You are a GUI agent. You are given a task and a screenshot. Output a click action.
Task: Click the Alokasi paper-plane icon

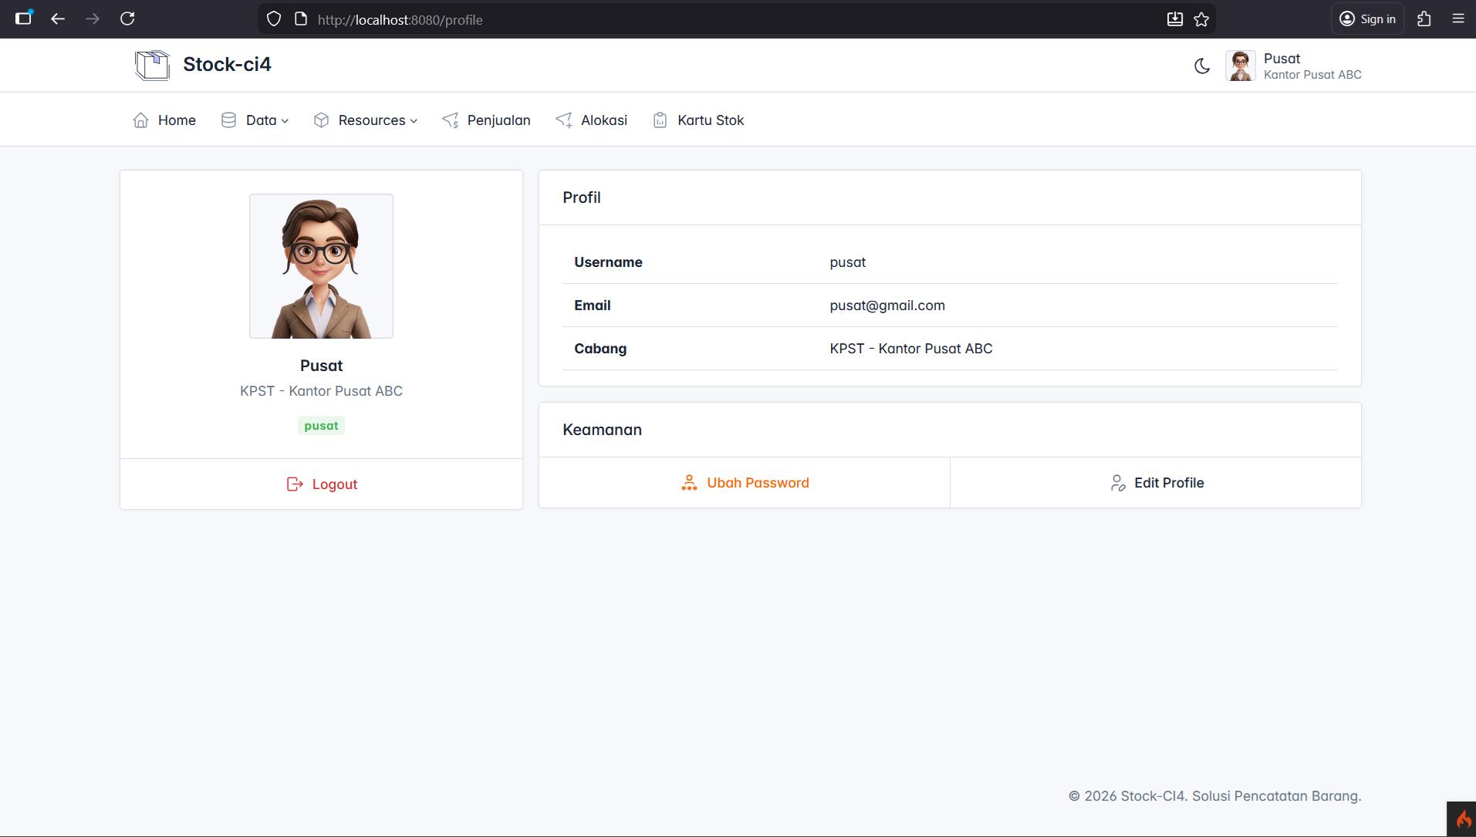coord(564,120)
